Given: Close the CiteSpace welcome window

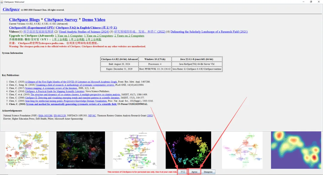Looking at the screenshot, I should tap(319, 2).
